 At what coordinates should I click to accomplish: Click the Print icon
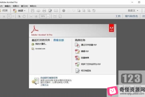(44, 11)
